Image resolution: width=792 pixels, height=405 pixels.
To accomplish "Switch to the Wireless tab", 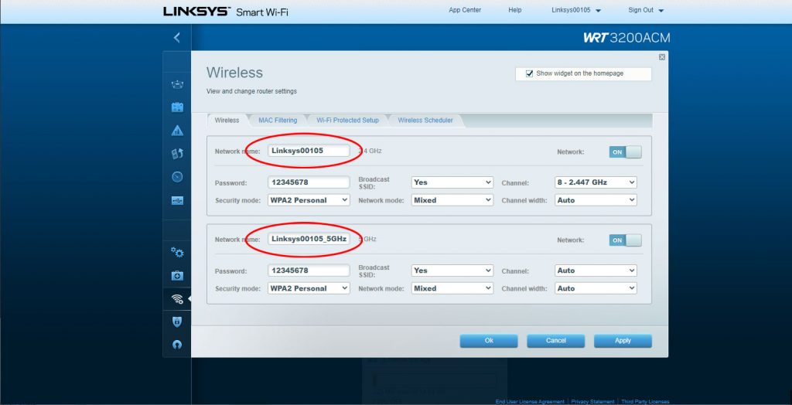I will coord(227,121).
